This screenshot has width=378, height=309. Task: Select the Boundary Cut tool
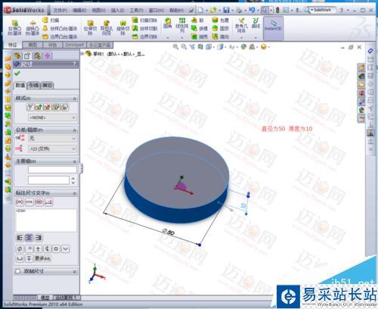(x=144, y=36)
